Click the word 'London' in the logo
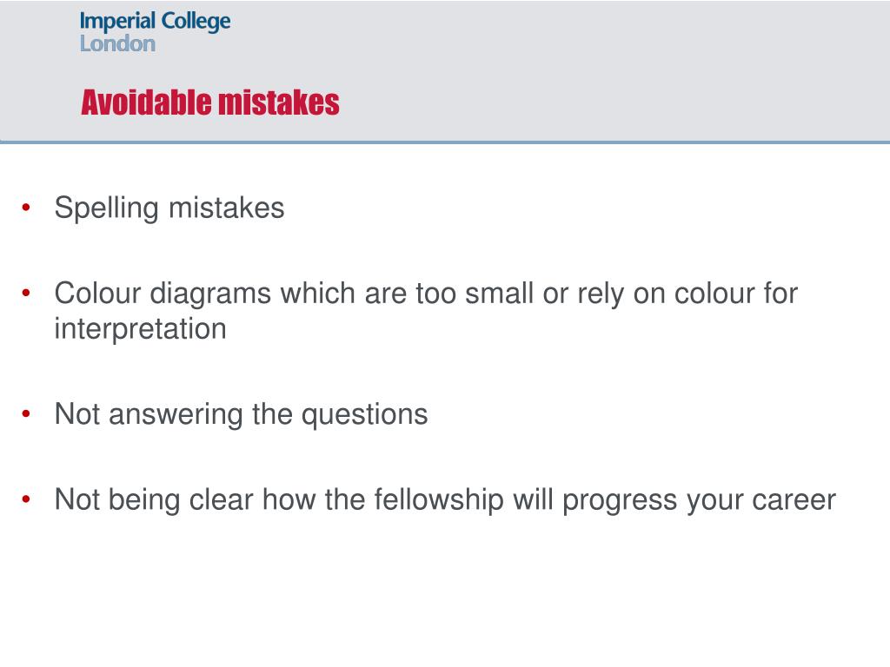890x667 pixels. coord(117,43)
